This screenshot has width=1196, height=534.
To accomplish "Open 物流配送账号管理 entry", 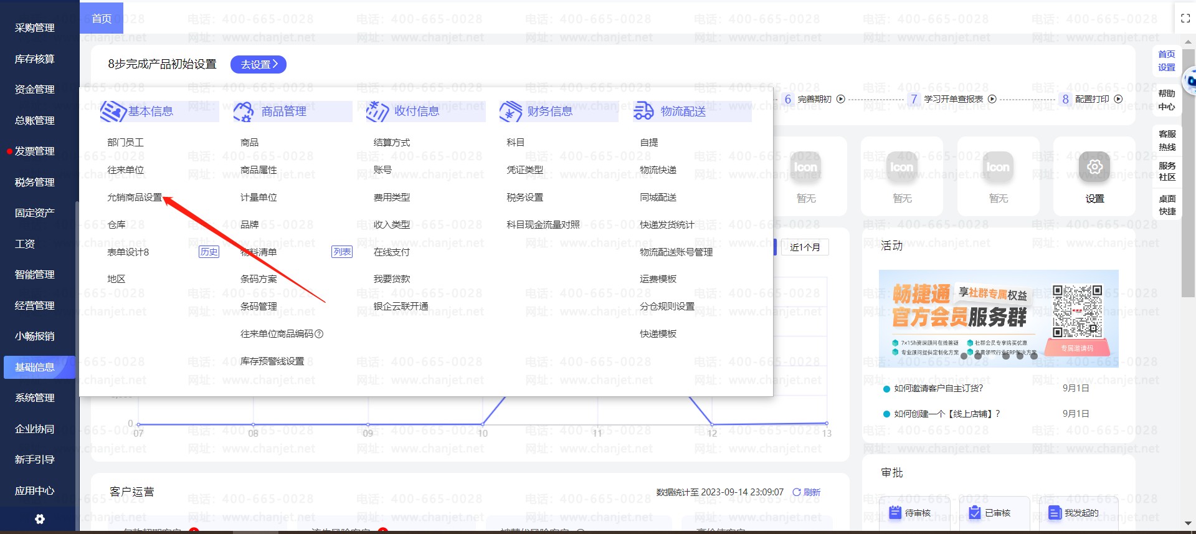I will click(676, 252).
